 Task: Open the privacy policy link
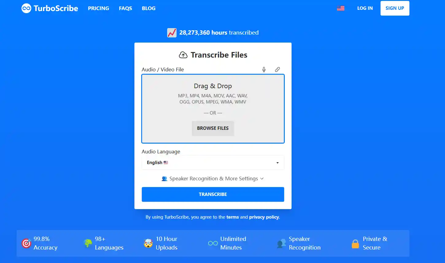coord(264,217)
